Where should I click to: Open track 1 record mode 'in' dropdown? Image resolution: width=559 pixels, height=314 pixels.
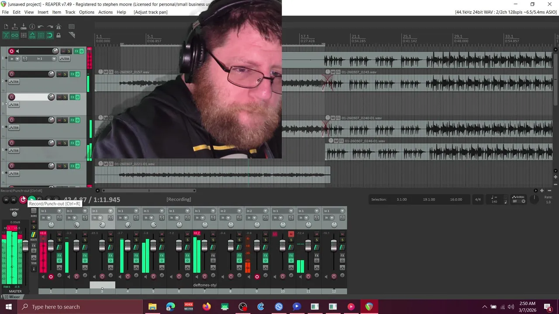14,58
